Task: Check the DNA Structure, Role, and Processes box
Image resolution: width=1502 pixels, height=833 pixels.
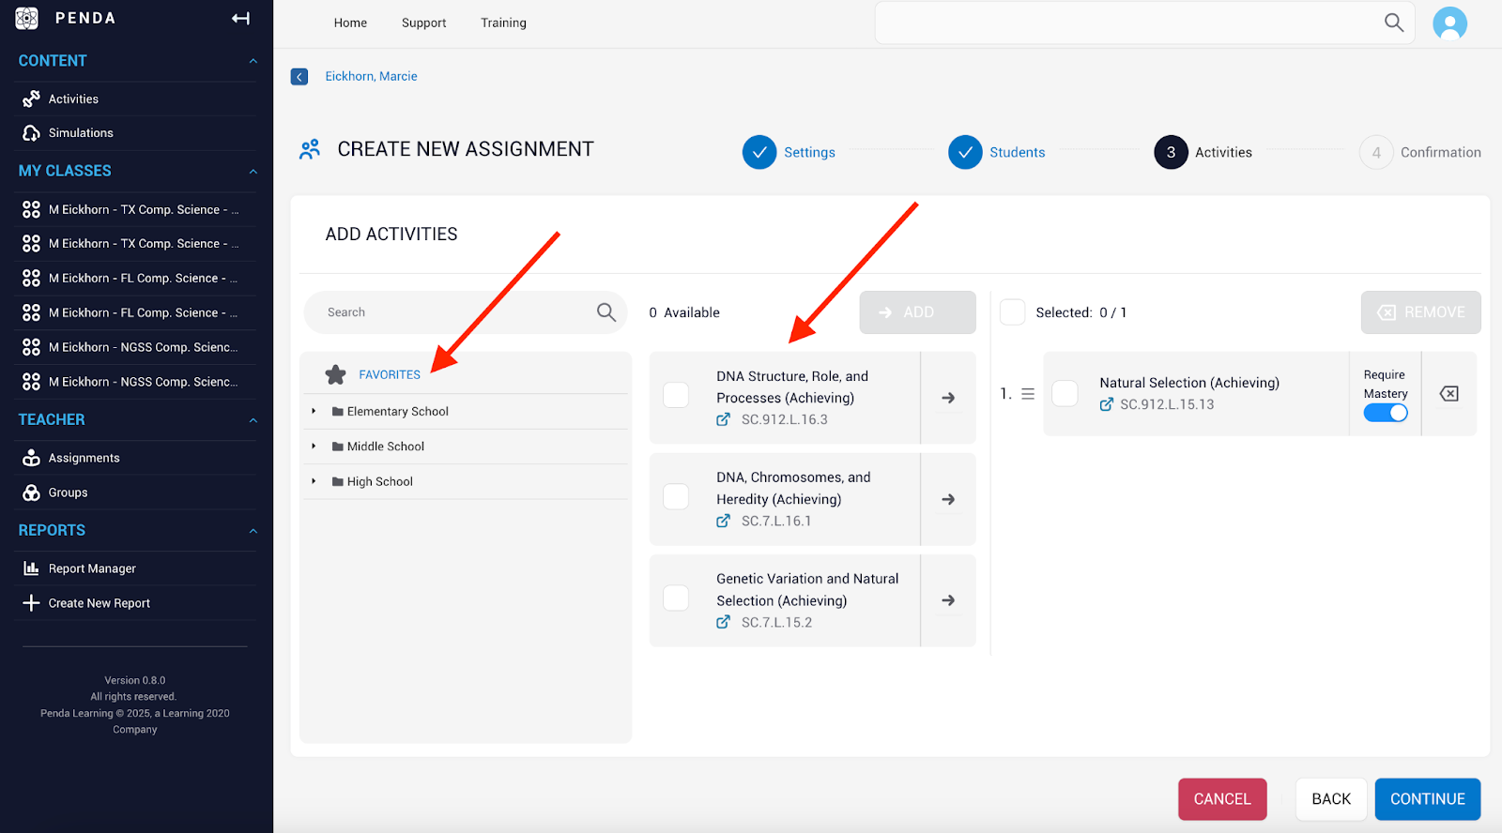Action: [676, 395]
